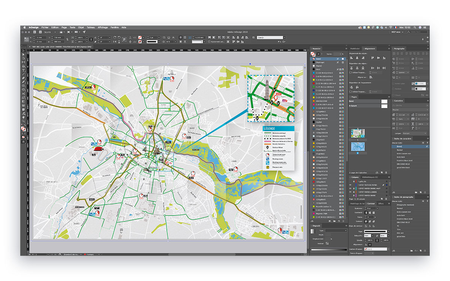
Task: Expand EFFET PAPIER OMBRE layer
Action: coord(358,196)
